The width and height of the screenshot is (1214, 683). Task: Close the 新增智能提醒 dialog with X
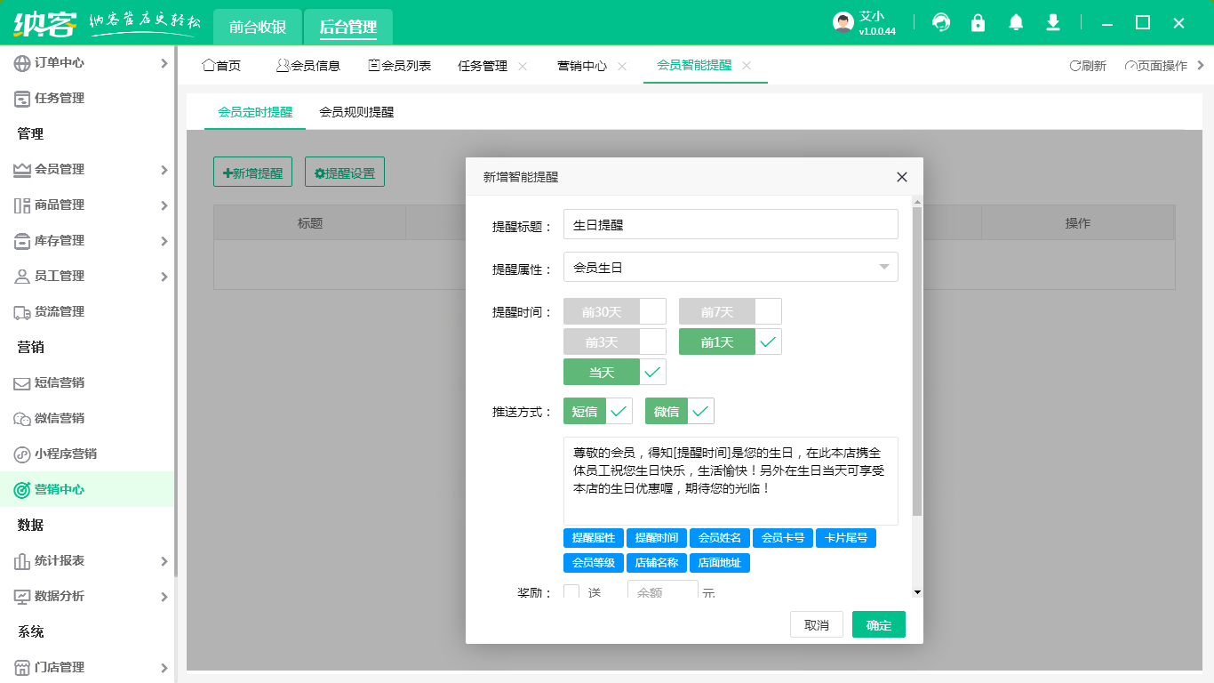tap(902, 177)
